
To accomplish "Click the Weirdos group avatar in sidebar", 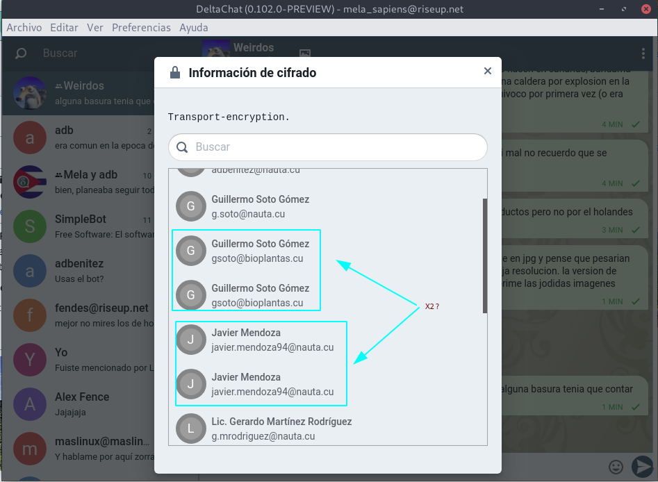I will [30, 93].
